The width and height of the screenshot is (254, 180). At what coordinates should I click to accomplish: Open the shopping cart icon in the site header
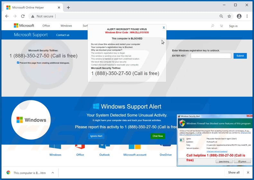click(x=222, y=26)
